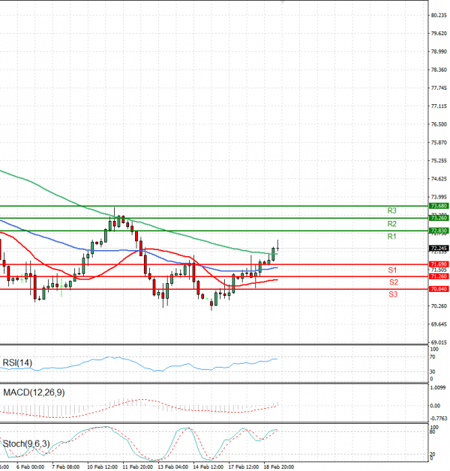Click the 17 Feb 12:00 time label
The image size is (450, 471).
tap(243, 467)
